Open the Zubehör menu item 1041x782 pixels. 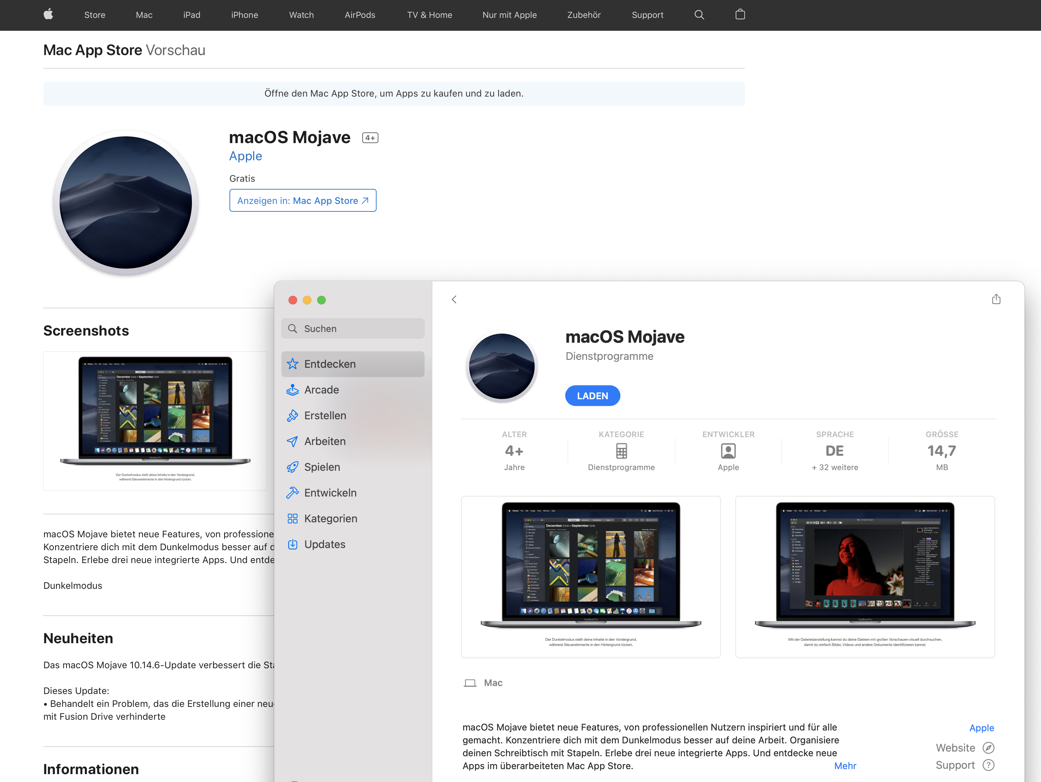(x=584, y=15)
